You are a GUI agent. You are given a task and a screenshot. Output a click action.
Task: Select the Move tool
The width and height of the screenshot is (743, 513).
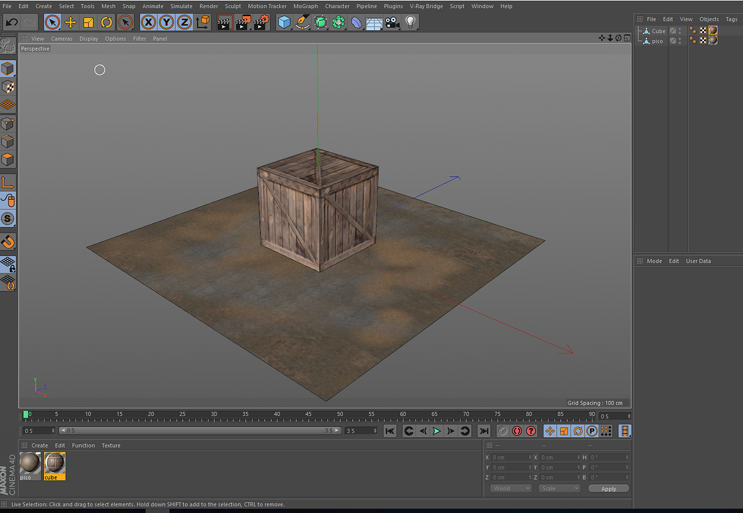pyautogui.click(x=71, y=22)
